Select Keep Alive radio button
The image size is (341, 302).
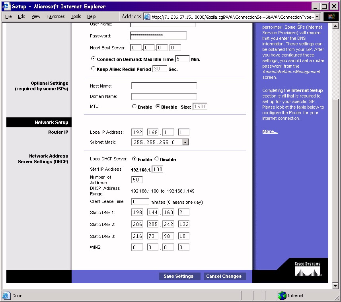pos(94,68)
